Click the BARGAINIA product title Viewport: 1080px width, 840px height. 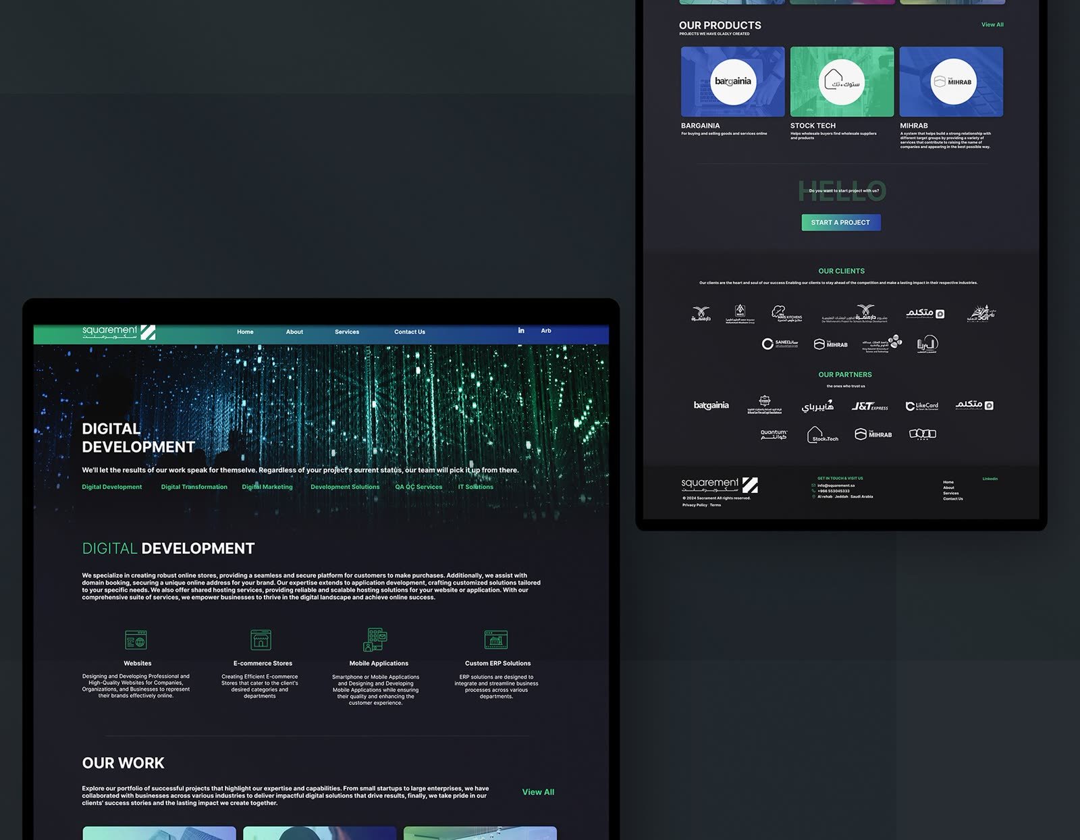[700, 126]
